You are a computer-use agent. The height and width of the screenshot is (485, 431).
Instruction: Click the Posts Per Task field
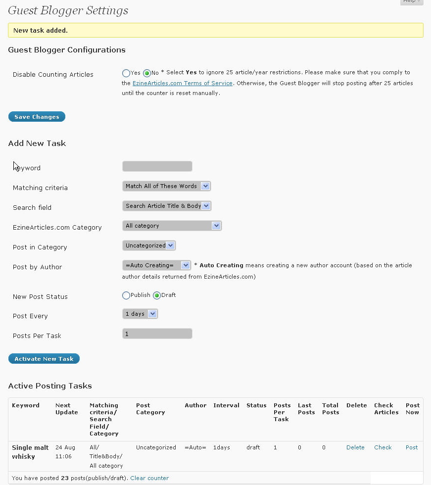(x=157, y=334)
